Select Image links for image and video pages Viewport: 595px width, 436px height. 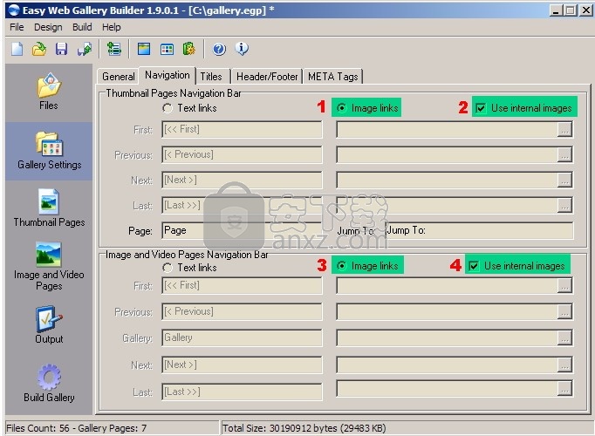(367, 266)
